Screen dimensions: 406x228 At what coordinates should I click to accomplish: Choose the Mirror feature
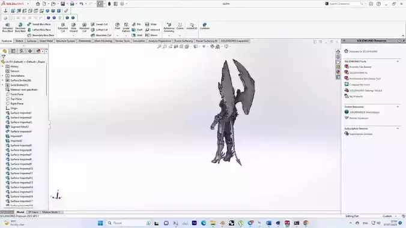(x=151, y=35)
